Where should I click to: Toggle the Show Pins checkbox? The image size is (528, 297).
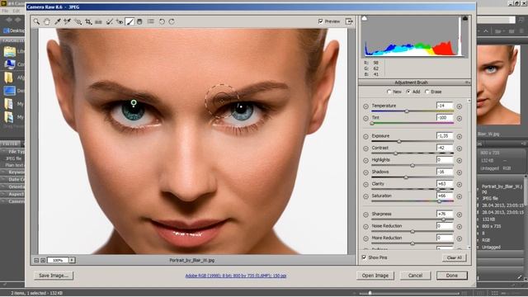364,257
